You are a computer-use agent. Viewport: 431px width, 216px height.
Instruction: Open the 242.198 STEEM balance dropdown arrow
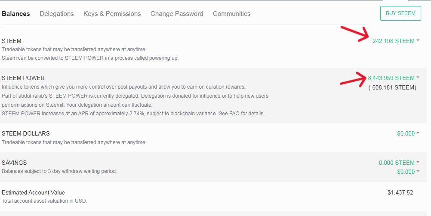(418, 40)
